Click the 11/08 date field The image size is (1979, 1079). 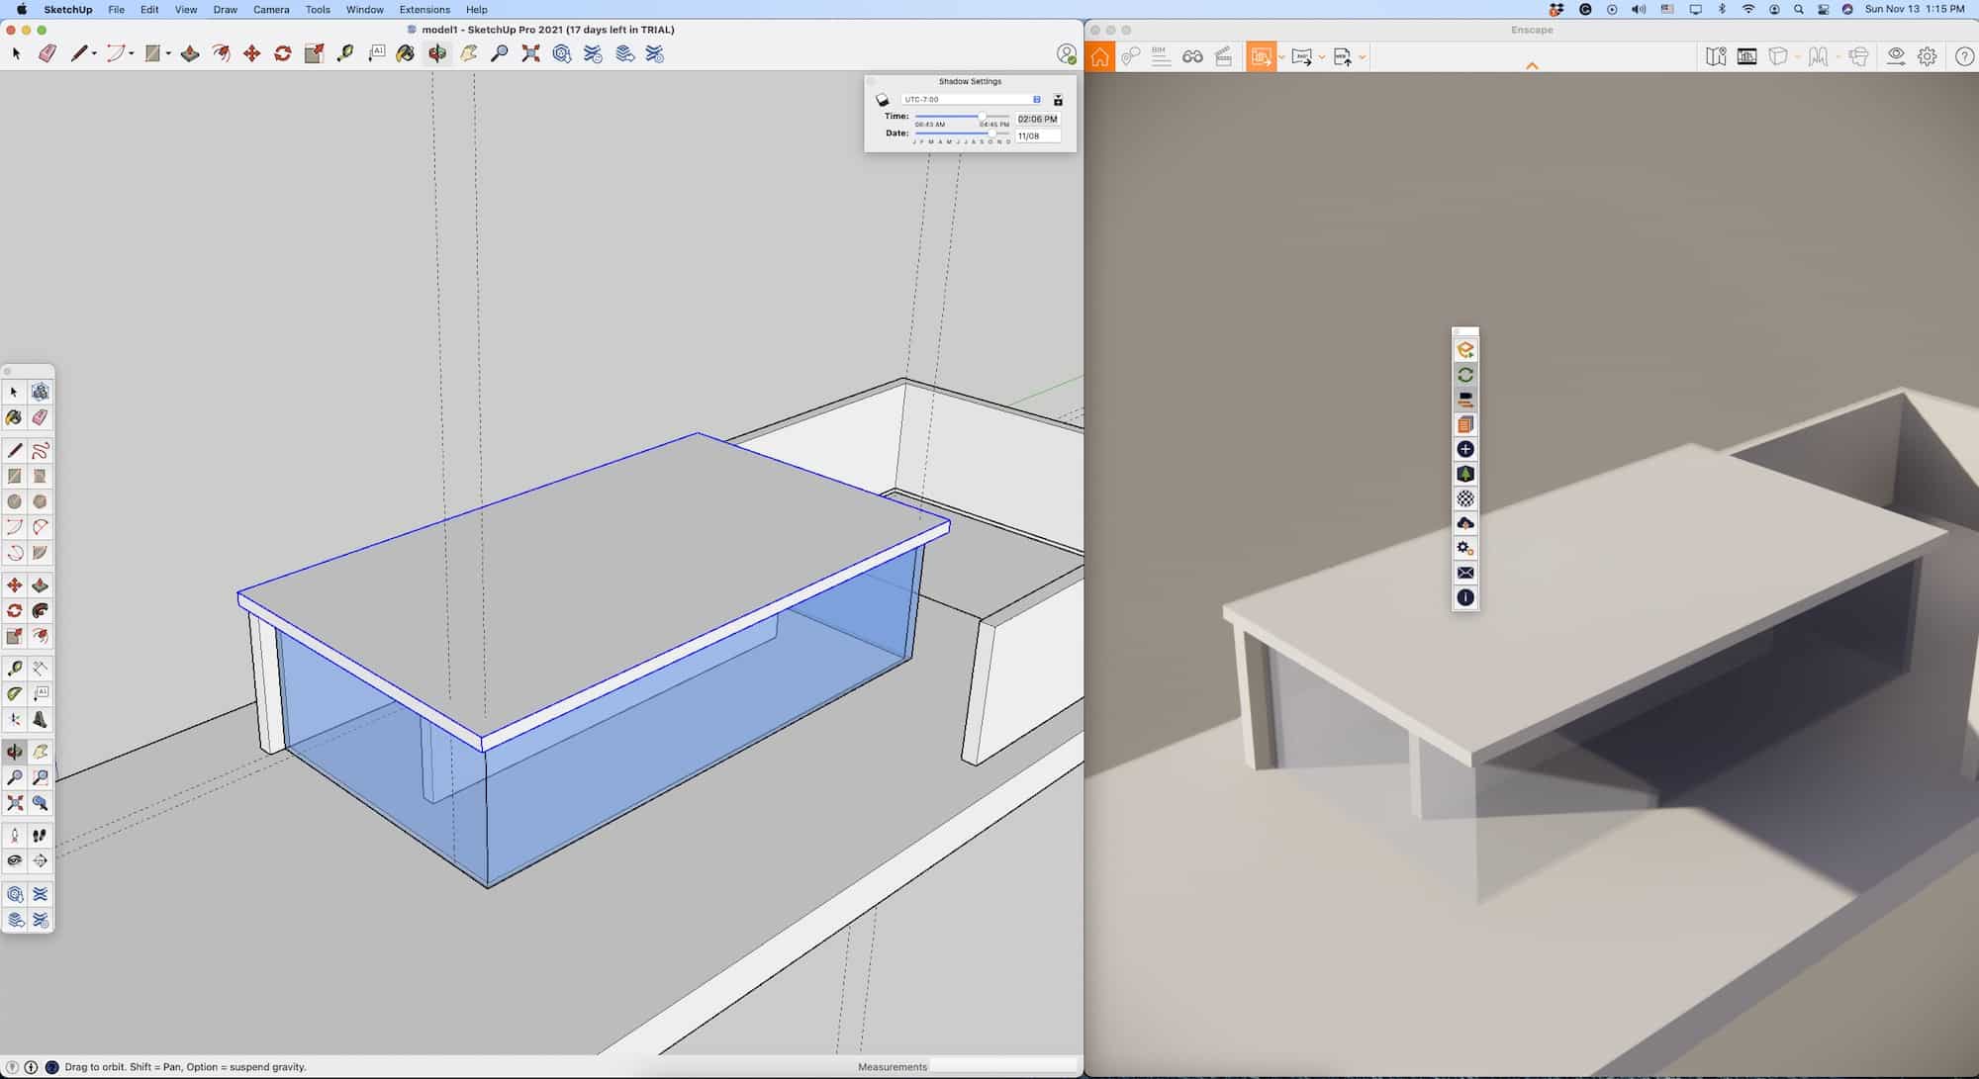(x=1038, y=135)
